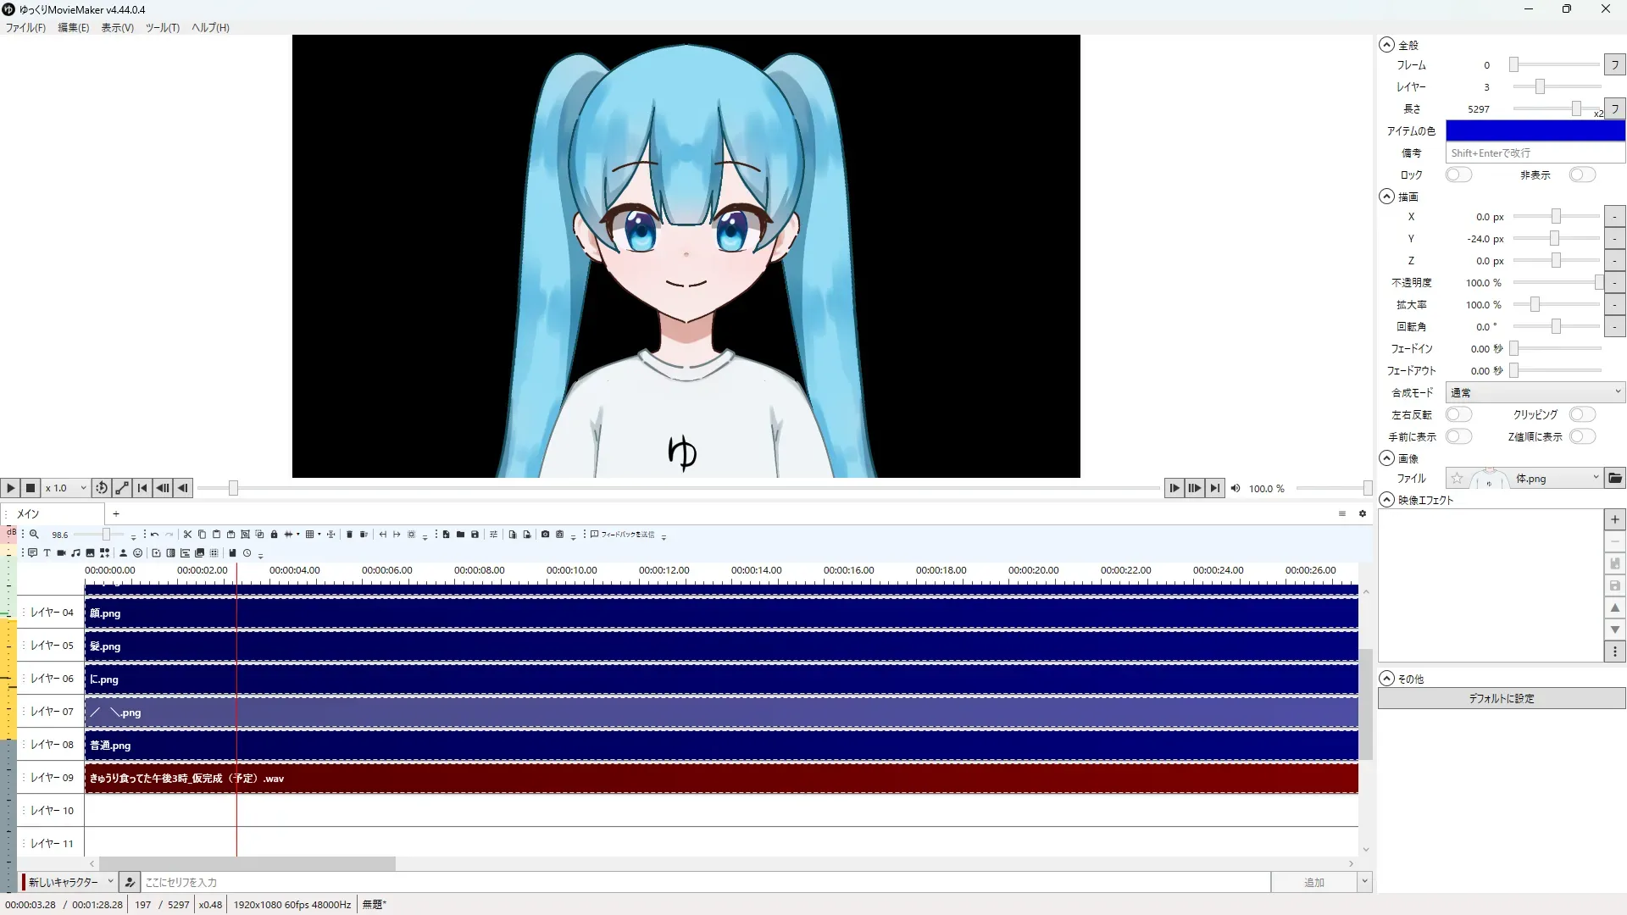Click the trash delete icon in the toolbar
The height and width of the screenshot is (915, 1627).
[349, 535]
